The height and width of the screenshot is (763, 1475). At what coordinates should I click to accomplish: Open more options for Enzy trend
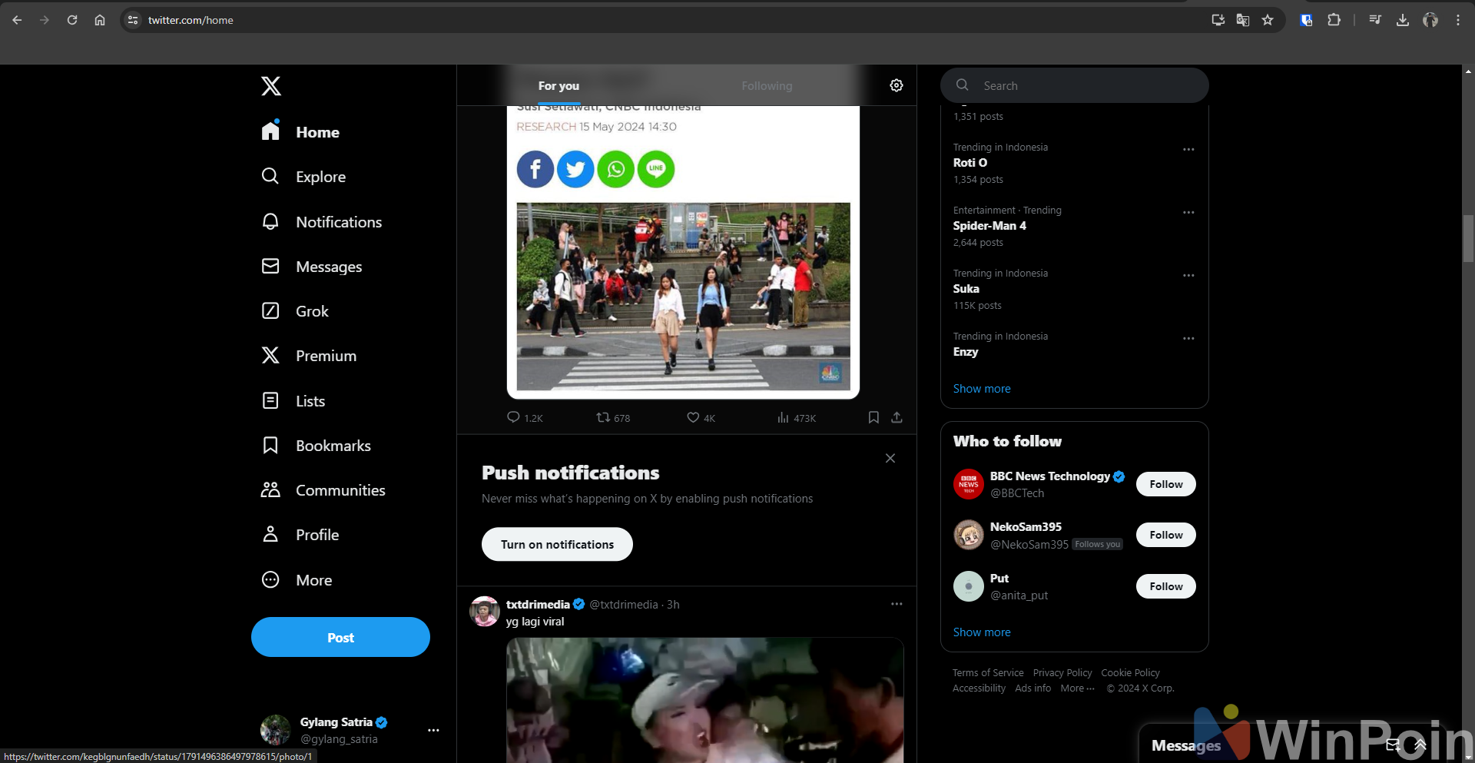coord(1188,338)
